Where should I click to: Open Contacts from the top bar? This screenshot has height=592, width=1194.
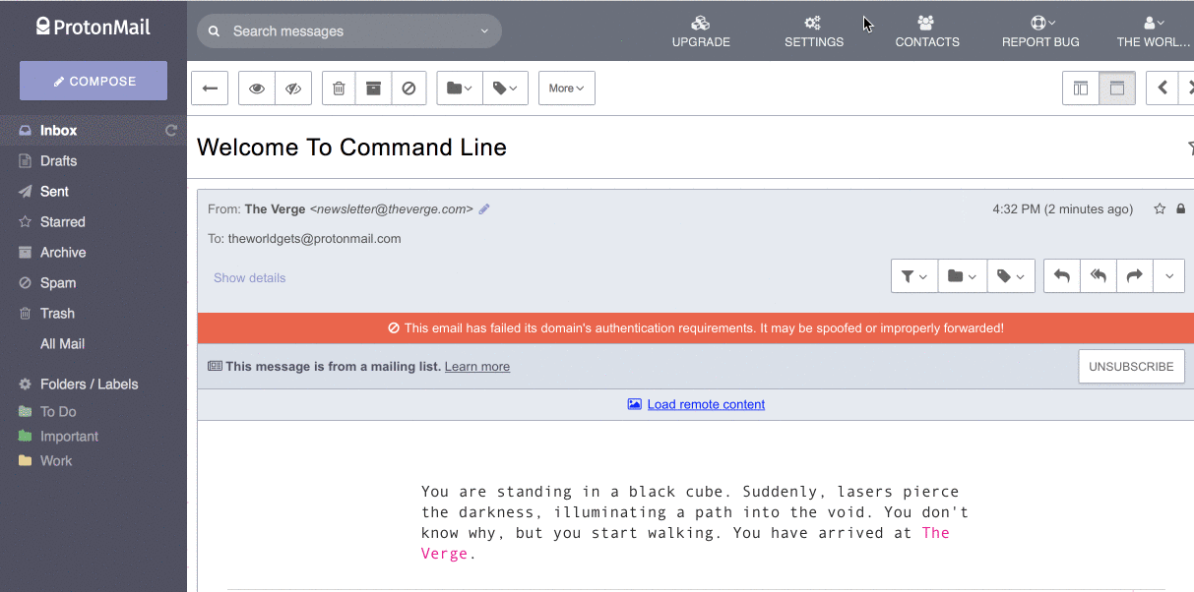coord(926,30)
